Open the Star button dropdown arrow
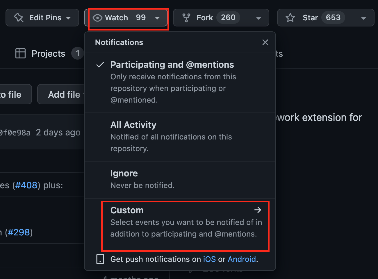This screenshot has width=378, height=279. (363, 17)
